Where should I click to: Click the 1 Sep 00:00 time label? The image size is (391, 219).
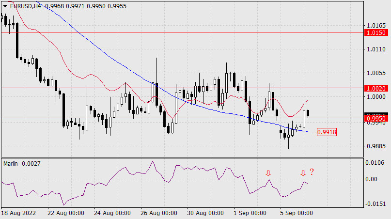(x=250, y=213)
